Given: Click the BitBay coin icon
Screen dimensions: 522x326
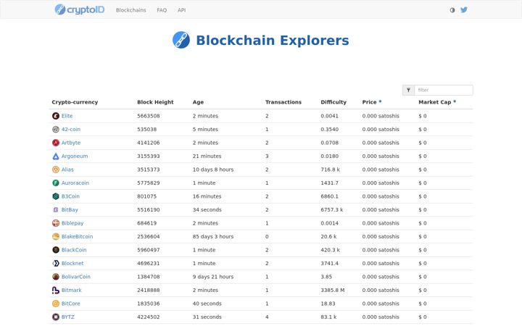Looking at the screenshot, I should [x=56, y=209].
